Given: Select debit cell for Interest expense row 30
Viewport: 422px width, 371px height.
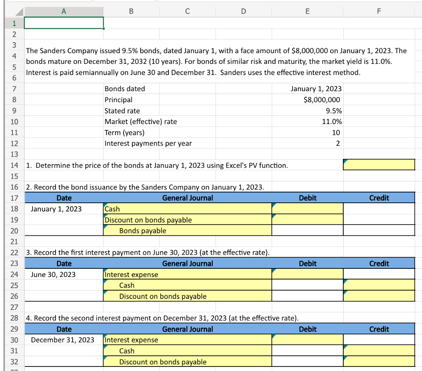Looking at the screenshot, I should (307, 340).
